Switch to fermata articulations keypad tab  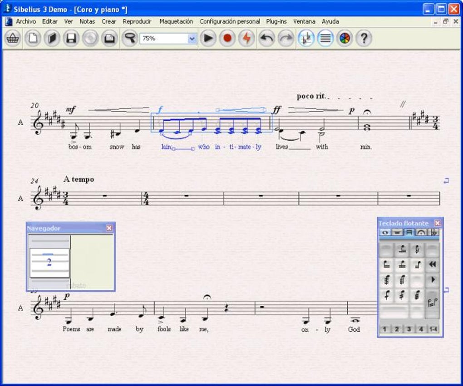[x=421, y=233]
